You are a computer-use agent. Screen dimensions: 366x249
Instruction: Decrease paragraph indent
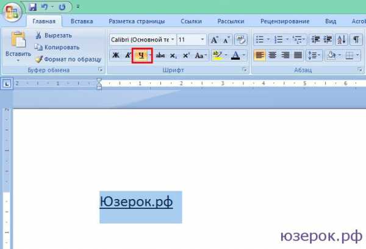[315, 40]
